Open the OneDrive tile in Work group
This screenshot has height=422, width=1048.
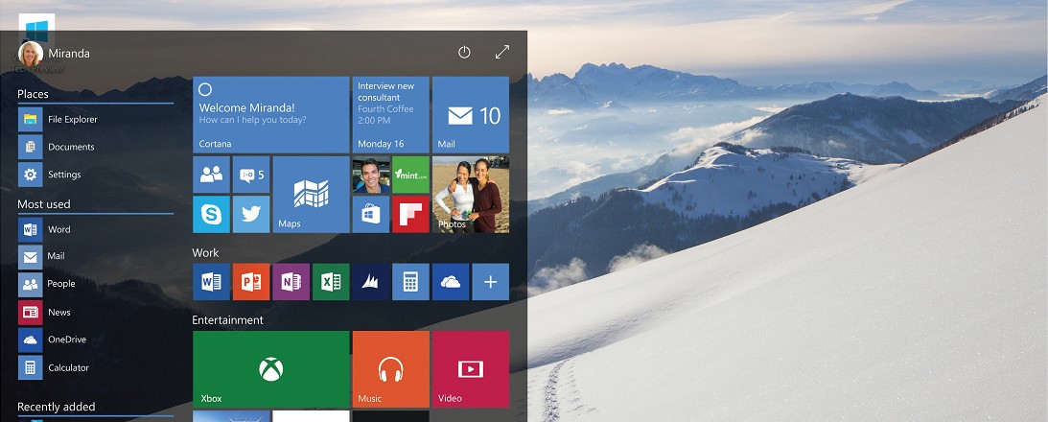(x=451, y=282)
